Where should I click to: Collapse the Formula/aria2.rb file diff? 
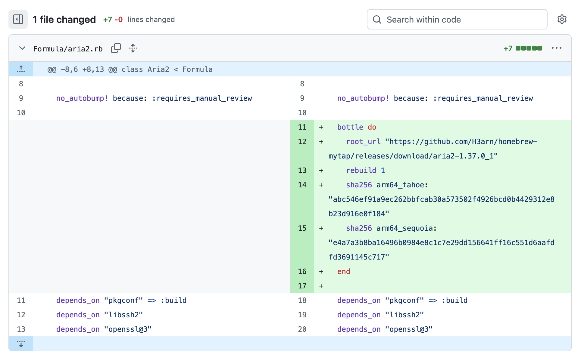click(x=22, y=48)
